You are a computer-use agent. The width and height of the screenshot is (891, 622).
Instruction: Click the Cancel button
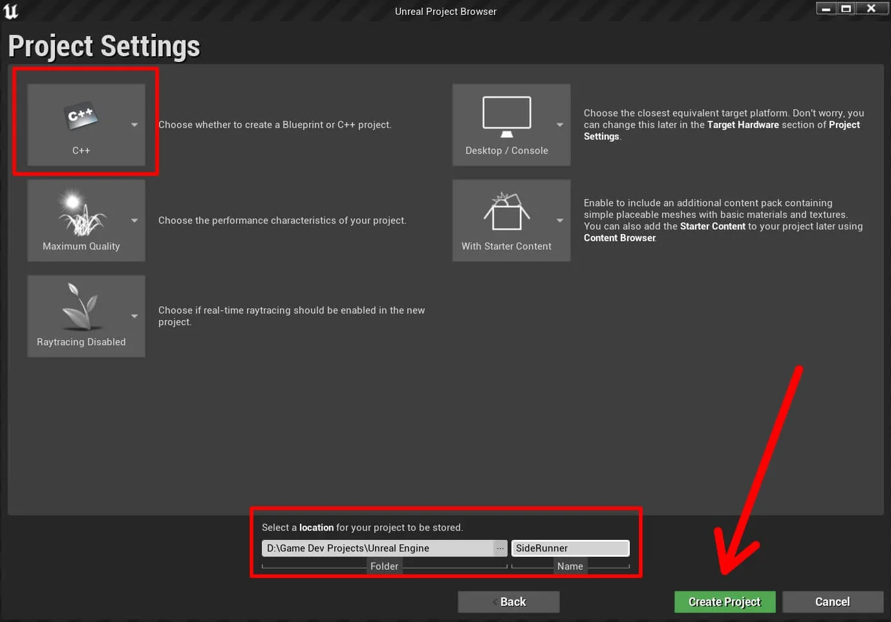[833, 602]
